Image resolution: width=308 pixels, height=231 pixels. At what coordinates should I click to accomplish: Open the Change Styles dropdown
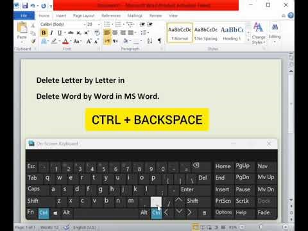pyautogui.click(x=259, y=33)
